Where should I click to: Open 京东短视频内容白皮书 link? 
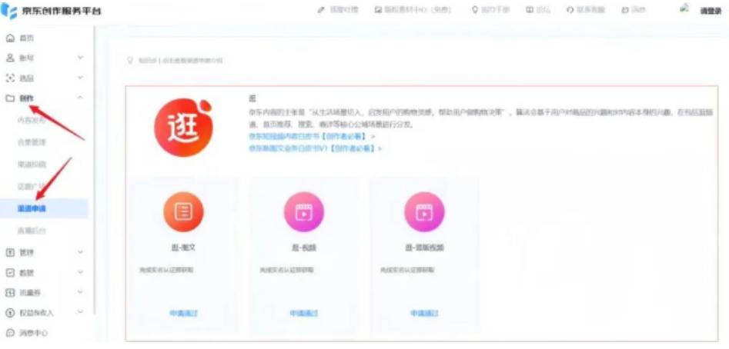[312, 136]
